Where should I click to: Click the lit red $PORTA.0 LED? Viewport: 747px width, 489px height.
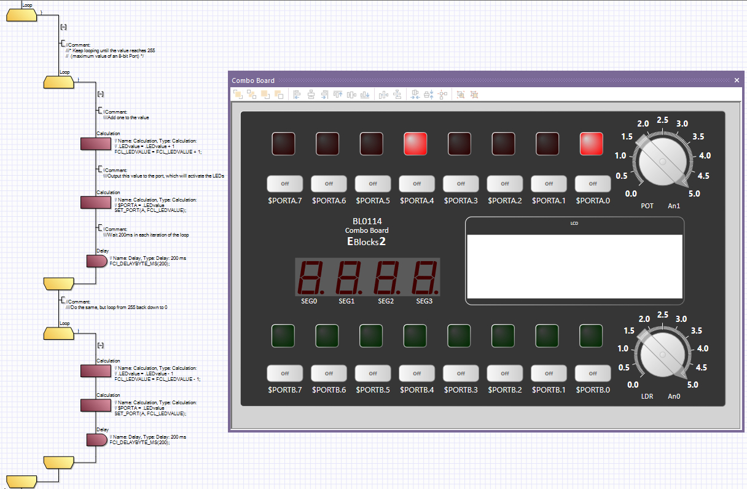pyautogui.click(x=591, y=143)
